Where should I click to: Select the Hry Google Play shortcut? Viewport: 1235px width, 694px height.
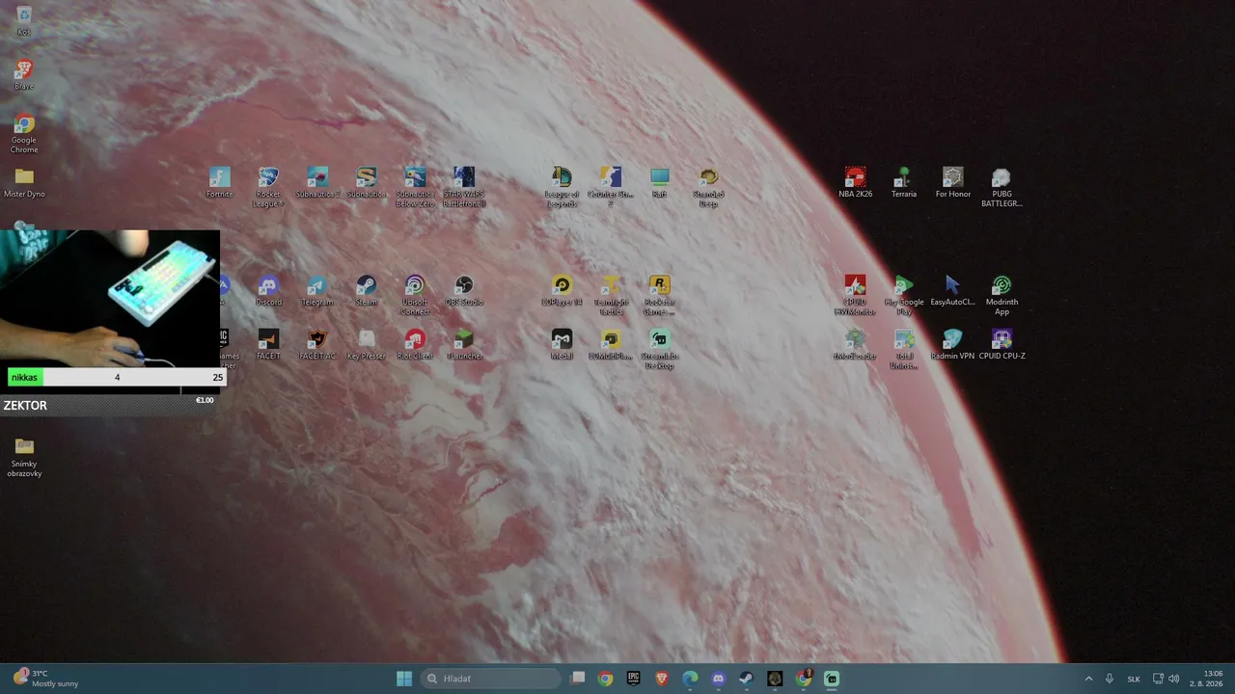pyautogui.click(x=904, y=295)
